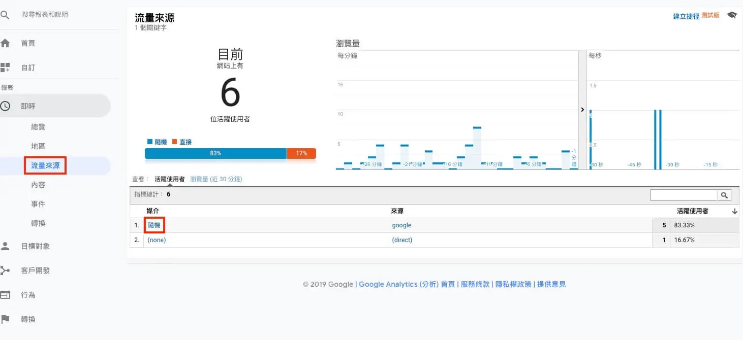This screenshot has height=340, width=743.
Task: Open the 隱私權政策 footer link
Action: [x=513, y=284]
